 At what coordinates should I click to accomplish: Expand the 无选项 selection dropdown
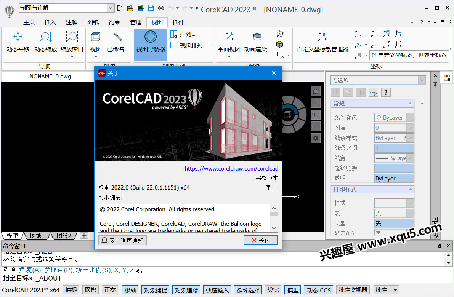click(x=422, y=80)
